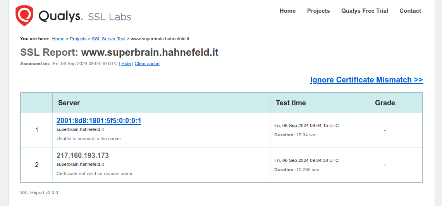Click Ignore Certificate Mismatch link
442x206 pixels.
[366, 80]
